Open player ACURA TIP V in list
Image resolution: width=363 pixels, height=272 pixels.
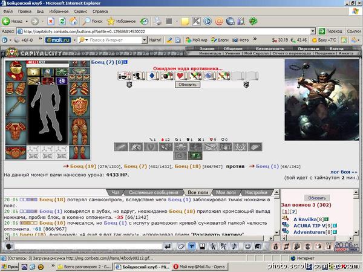click(309, 225)
